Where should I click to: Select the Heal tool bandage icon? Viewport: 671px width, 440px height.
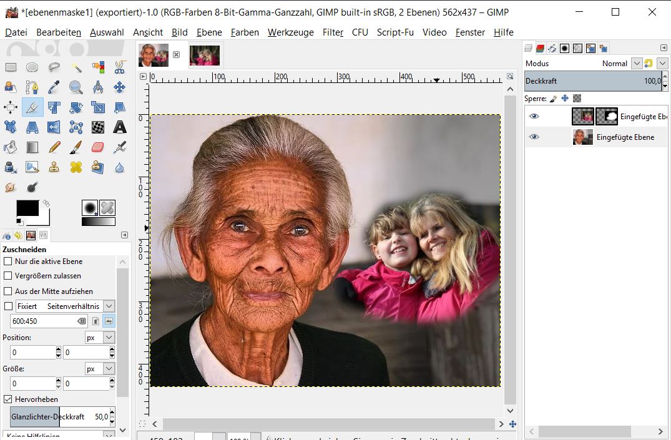click(x=76, y=167)
